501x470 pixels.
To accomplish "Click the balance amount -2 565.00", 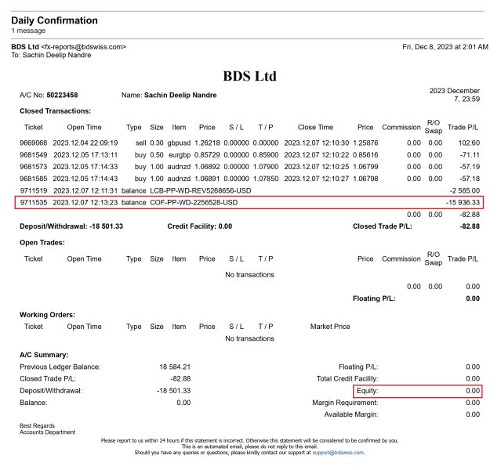I will 465,190.
